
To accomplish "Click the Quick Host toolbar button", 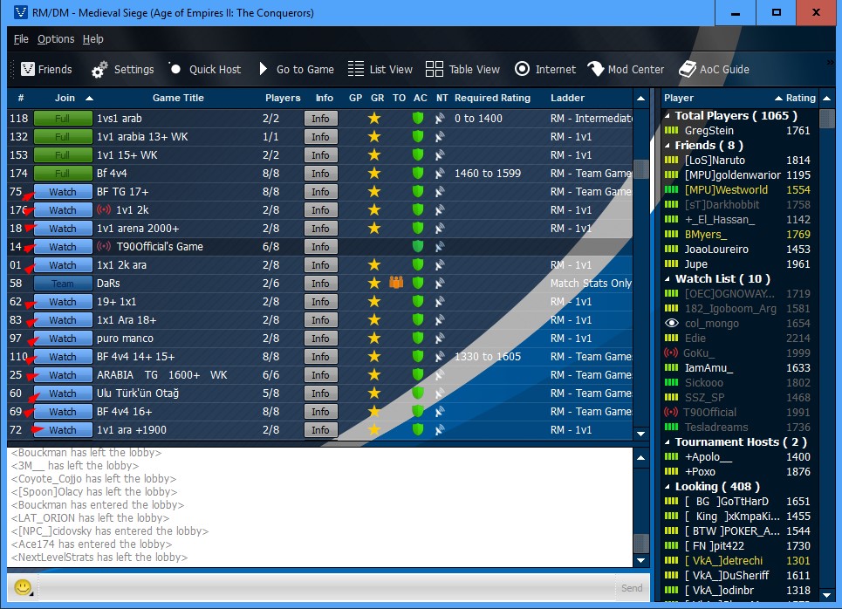I will 205,69.
